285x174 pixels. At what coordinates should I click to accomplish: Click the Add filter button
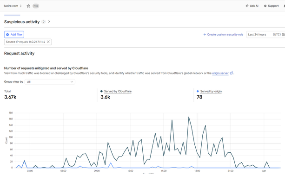14,35
